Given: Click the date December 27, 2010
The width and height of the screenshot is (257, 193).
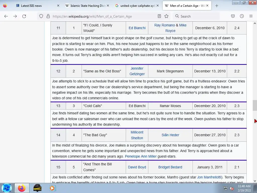Looking at the screenshot, I should click(x=210, y=135).
